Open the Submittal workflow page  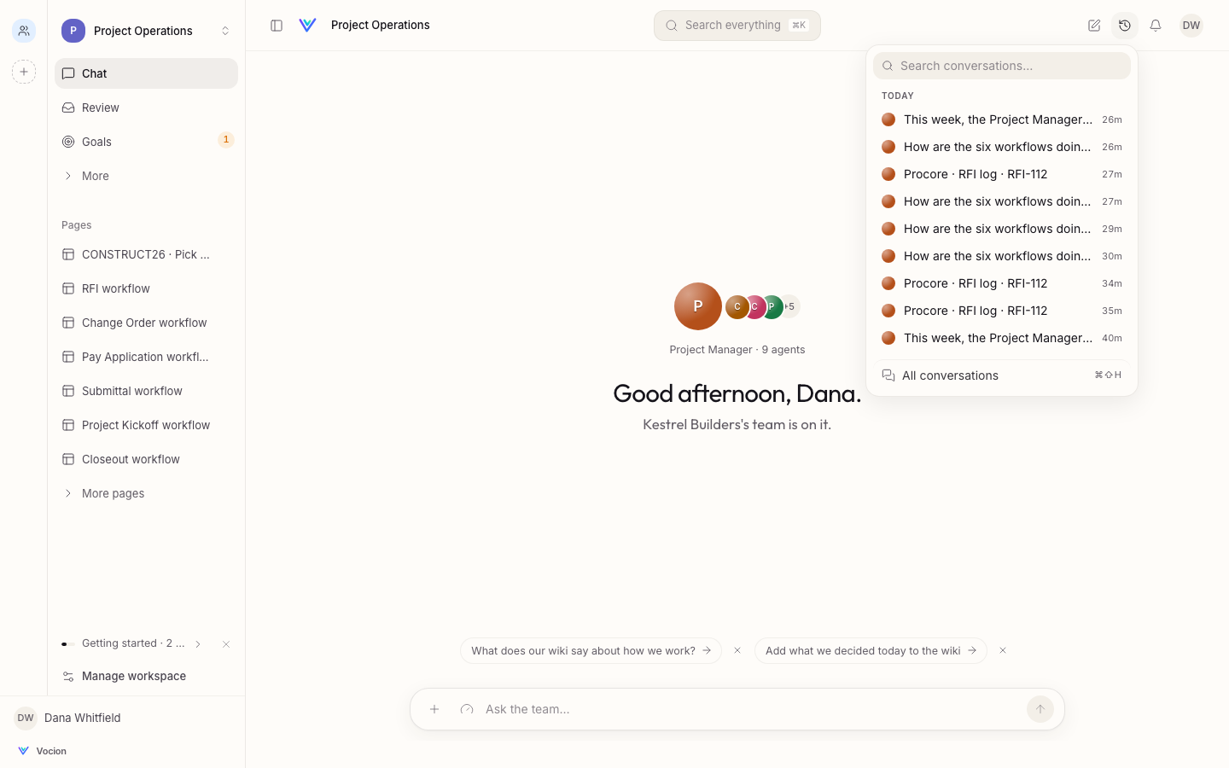(146, 391)
